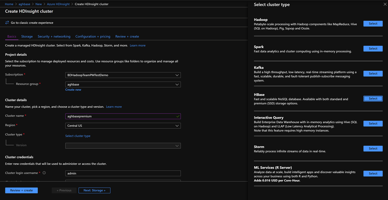Click the Review + create button
The image size is (388, 200).
click(21, 190)
